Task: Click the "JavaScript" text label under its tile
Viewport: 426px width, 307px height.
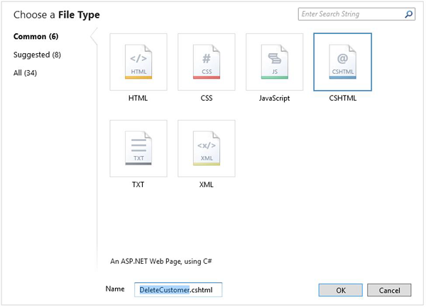Action: coord(275,99)
